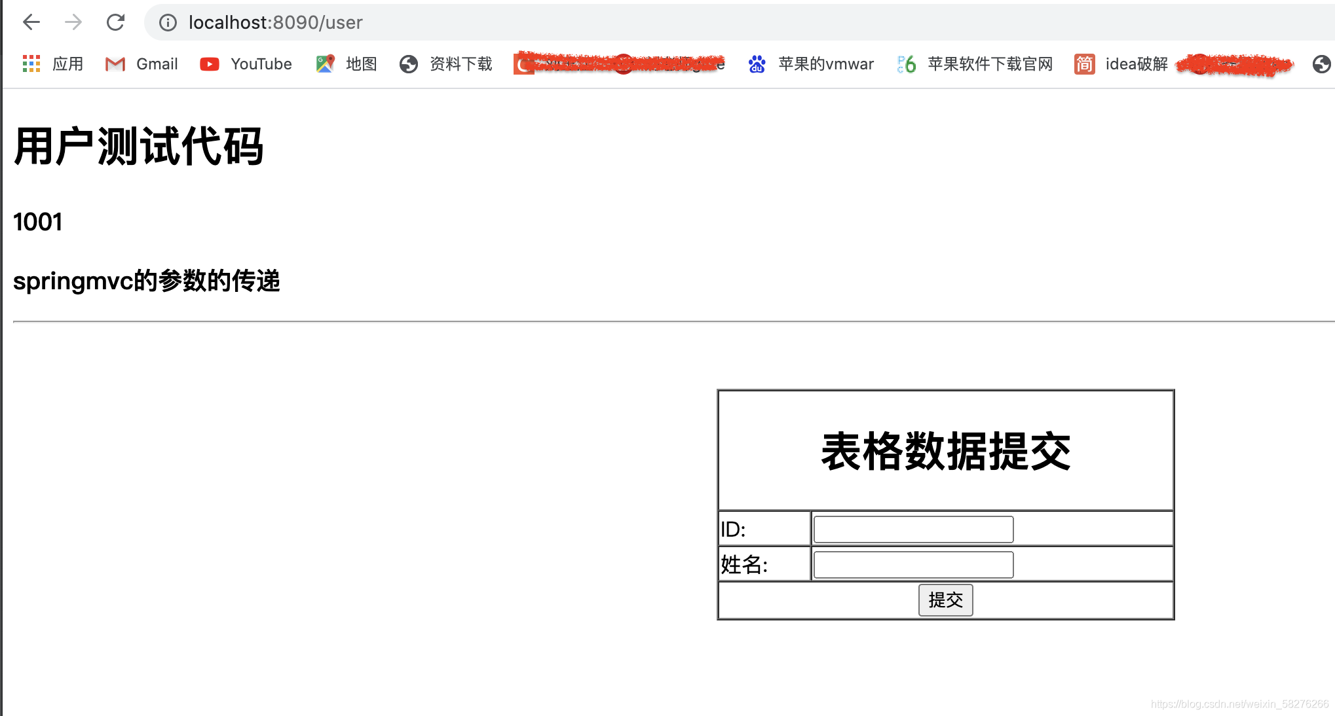This screenshot has width=1335, height=716.
Task: Open the 资料下载 bookmark
Action: click(408, 63)
